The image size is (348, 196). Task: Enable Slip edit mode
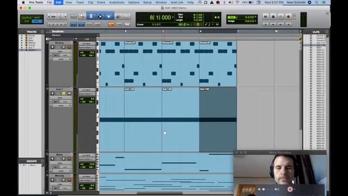pos(27,21)
